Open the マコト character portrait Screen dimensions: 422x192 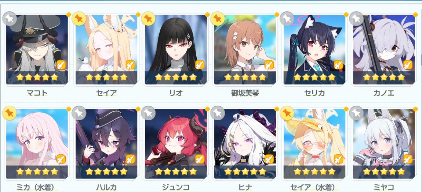[37, 50]
